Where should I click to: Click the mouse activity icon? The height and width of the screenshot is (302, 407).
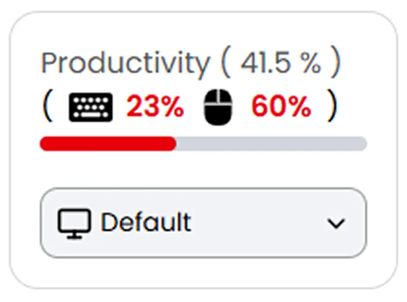[220, 108]
